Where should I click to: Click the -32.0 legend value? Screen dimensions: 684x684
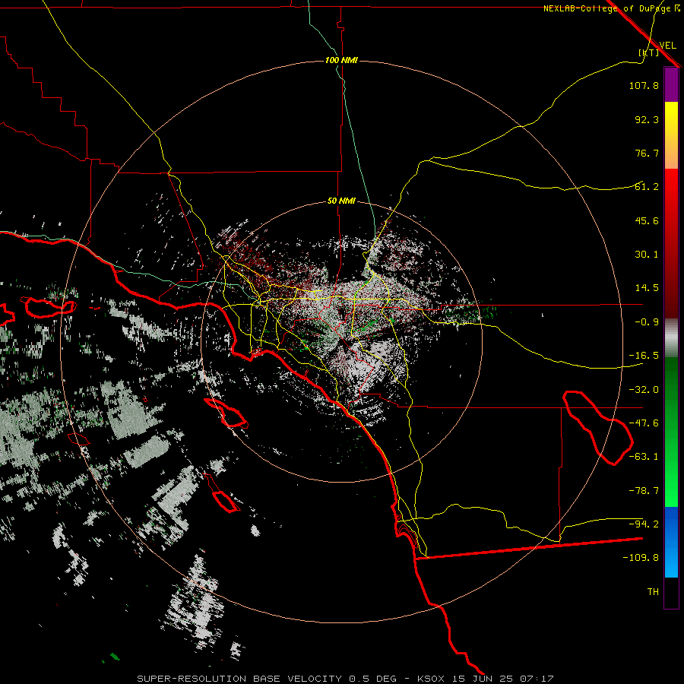pos(644,390)
